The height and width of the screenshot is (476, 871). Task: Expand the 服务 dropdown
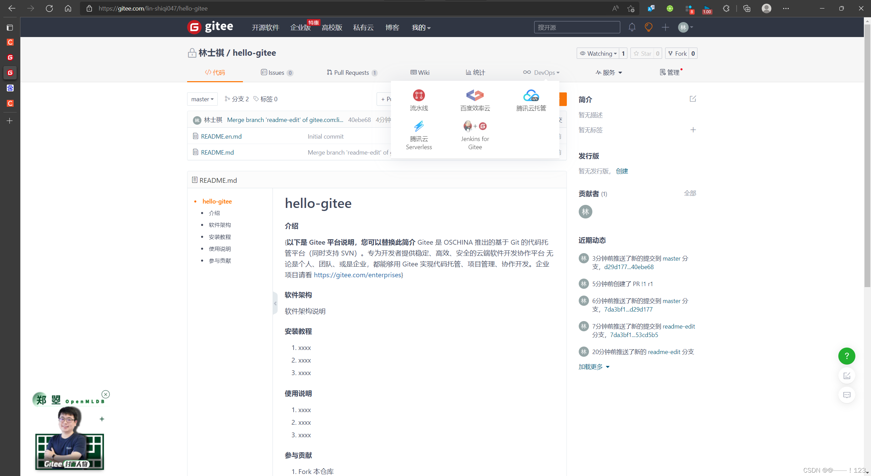tap(609, 72)
